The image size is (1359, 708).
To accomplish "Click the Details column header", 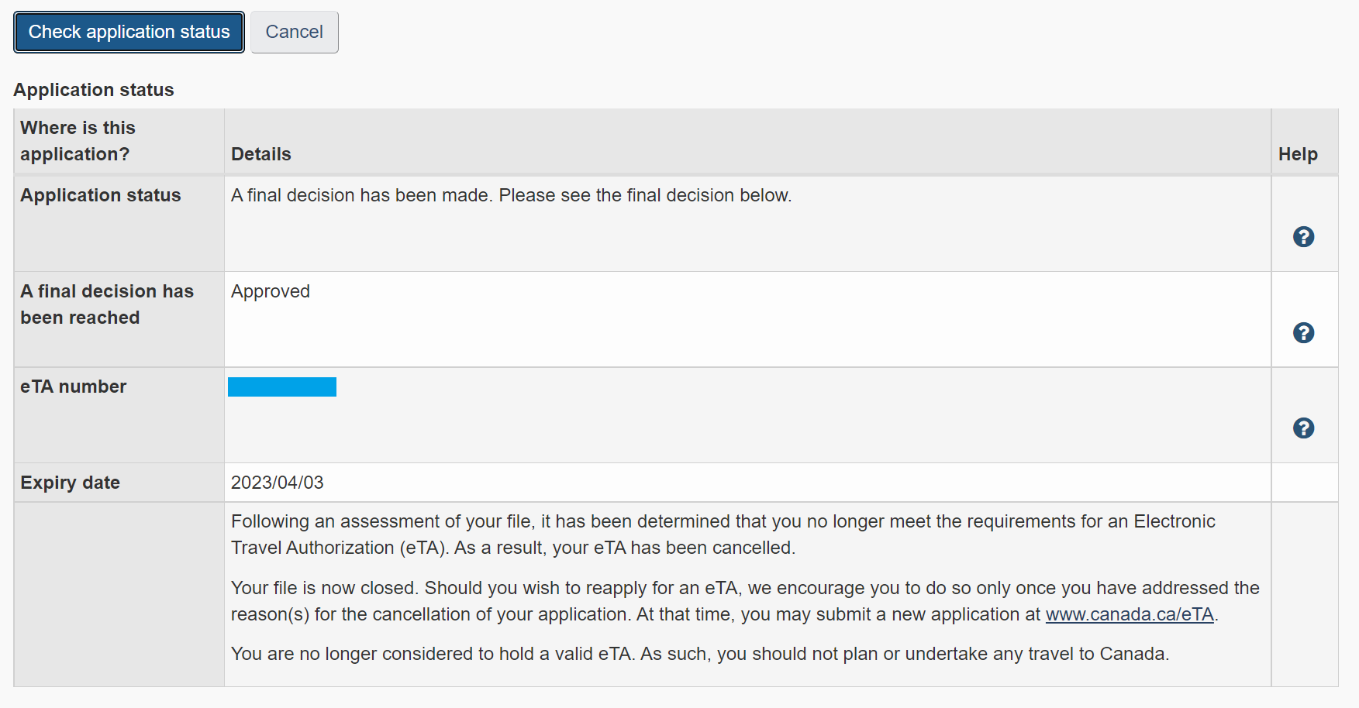I will tap(261, 154).
